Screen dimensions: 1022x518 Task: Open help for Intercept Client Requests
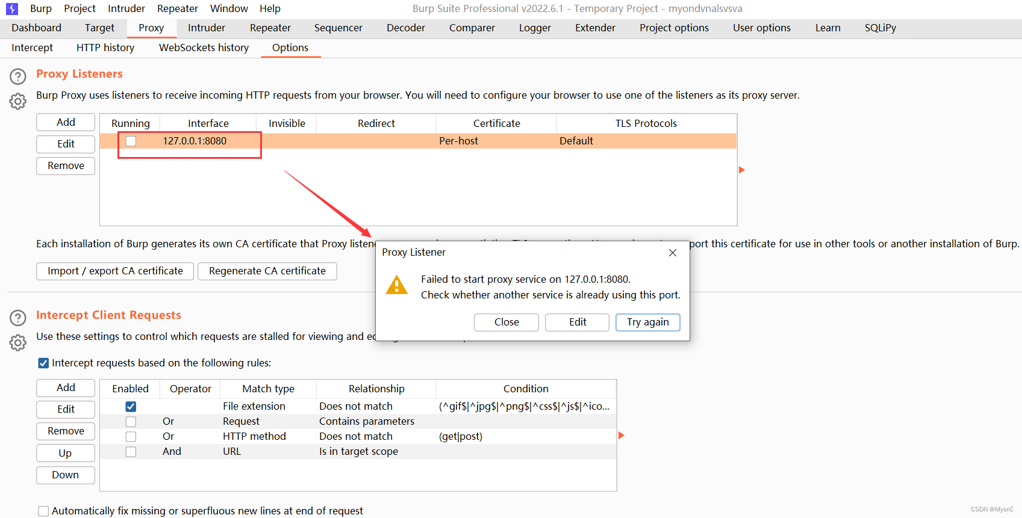[18, 318]
